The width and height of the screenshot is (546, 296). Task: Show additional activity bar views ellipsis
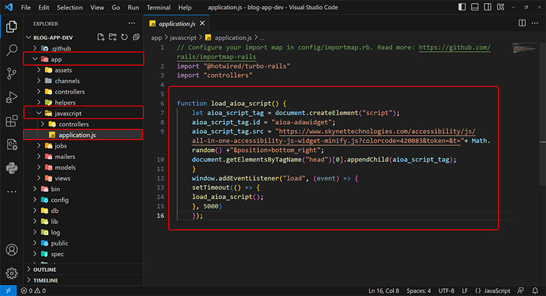12,191
